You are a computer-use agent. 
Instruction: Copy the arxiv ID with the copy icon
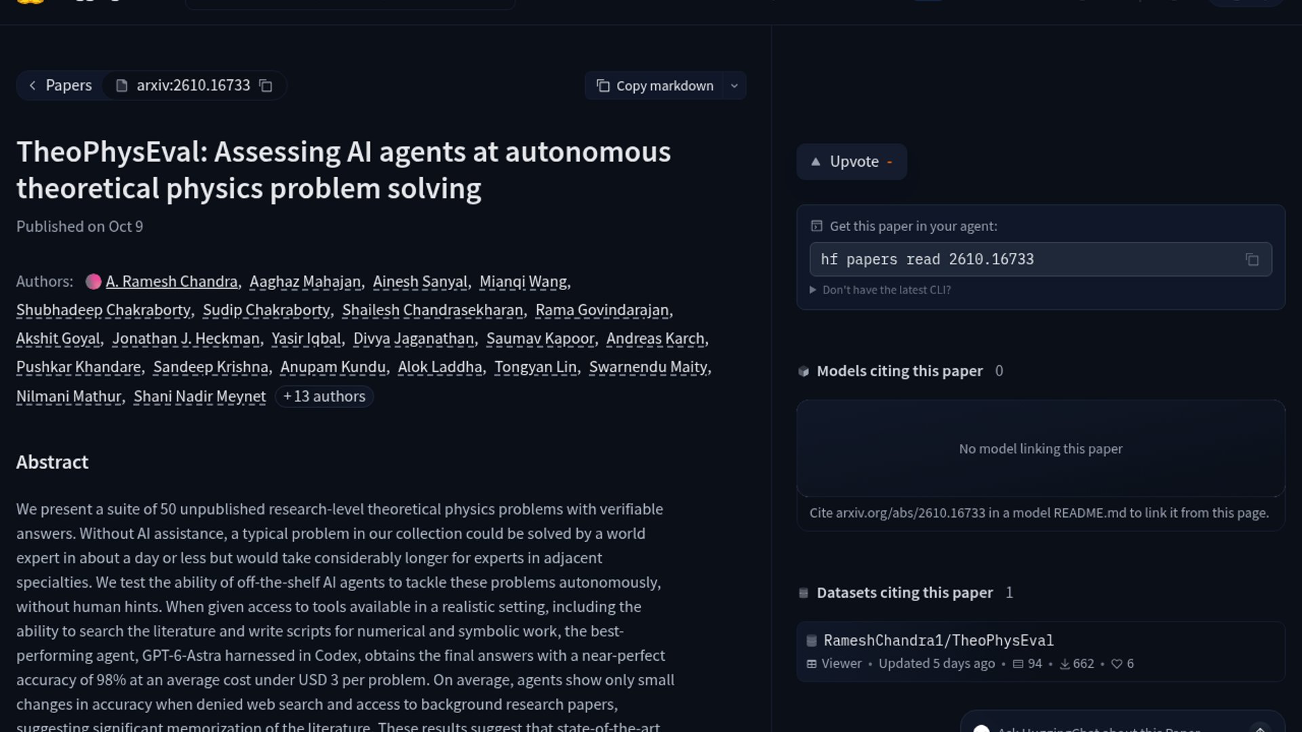pyautogui.click(x=266, y=86)
